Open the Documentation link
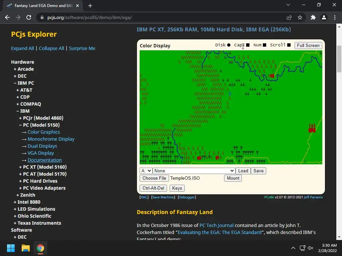 (45, 160)
